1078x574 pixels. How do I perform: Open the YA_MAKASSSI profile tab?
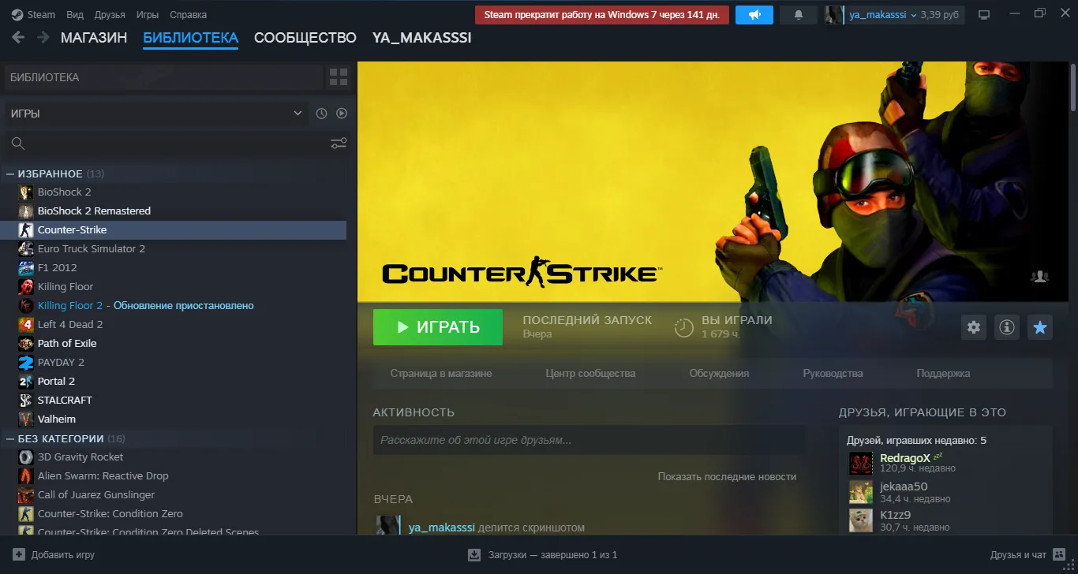(x=422, y=38)
